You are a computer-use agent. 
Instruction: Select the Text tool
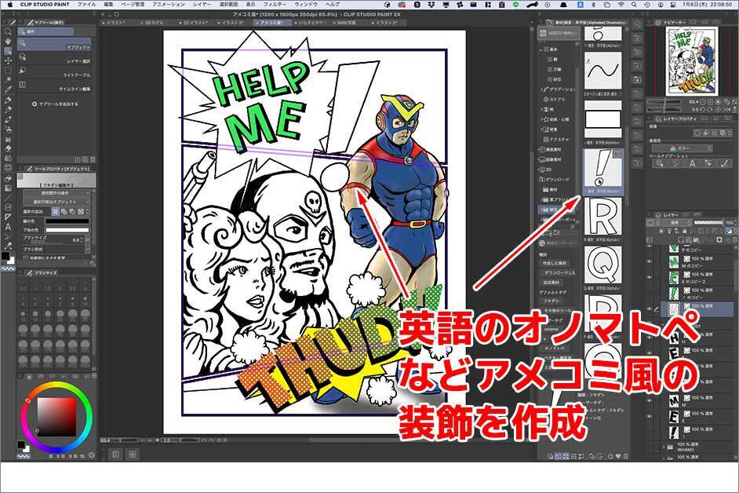click(8, 226)
